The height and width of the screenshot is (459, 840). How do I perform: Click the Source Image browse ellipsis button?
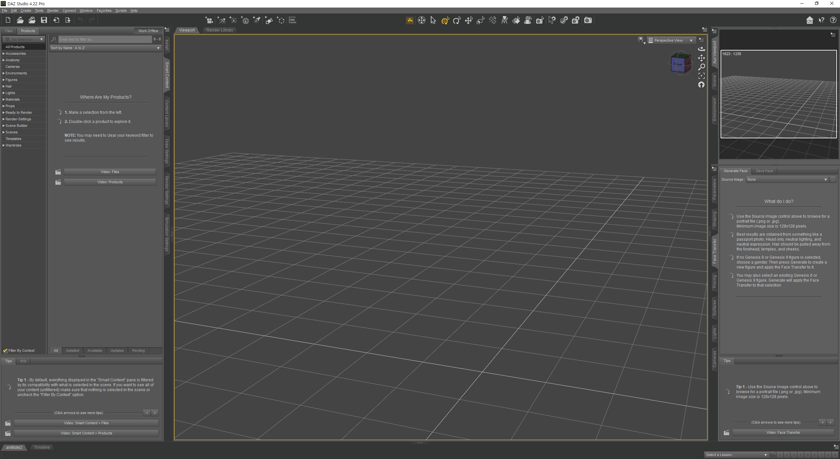coord(833,180)
